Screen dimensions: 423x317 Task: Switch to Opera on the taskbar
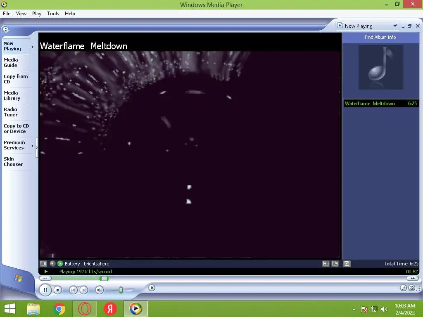pyautogui.click(x=84, y=309)
